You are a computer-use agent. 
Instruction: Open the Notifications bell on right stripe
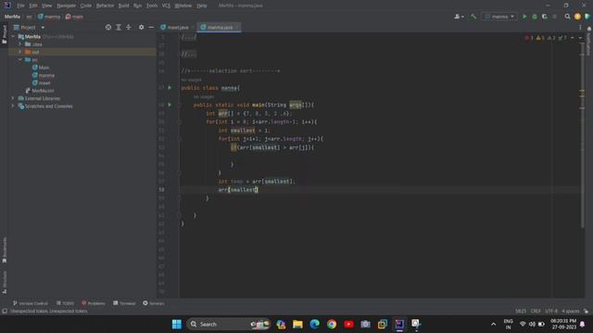pos(589,29)
